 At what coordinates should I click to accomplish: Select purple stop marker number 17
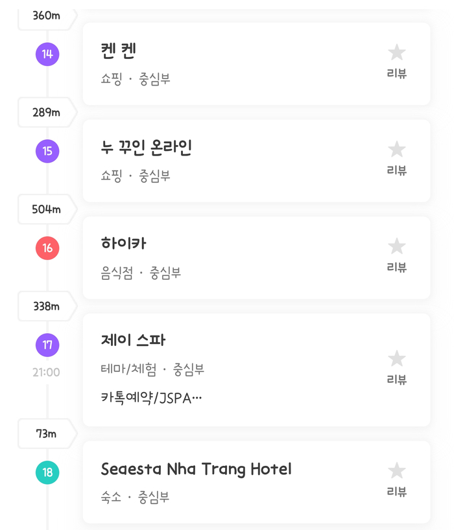[x=47, y=345]
